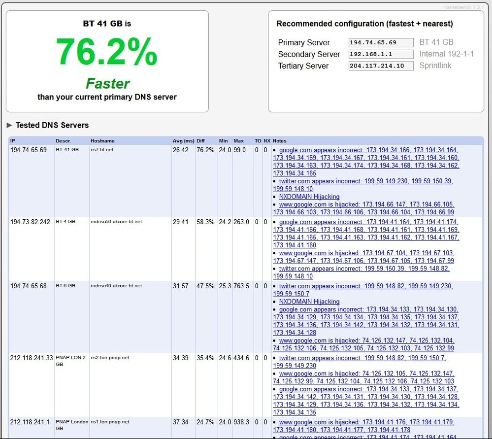Select IP cell 212.118.241.1
492x439 pixels.
tap(30, 422)
